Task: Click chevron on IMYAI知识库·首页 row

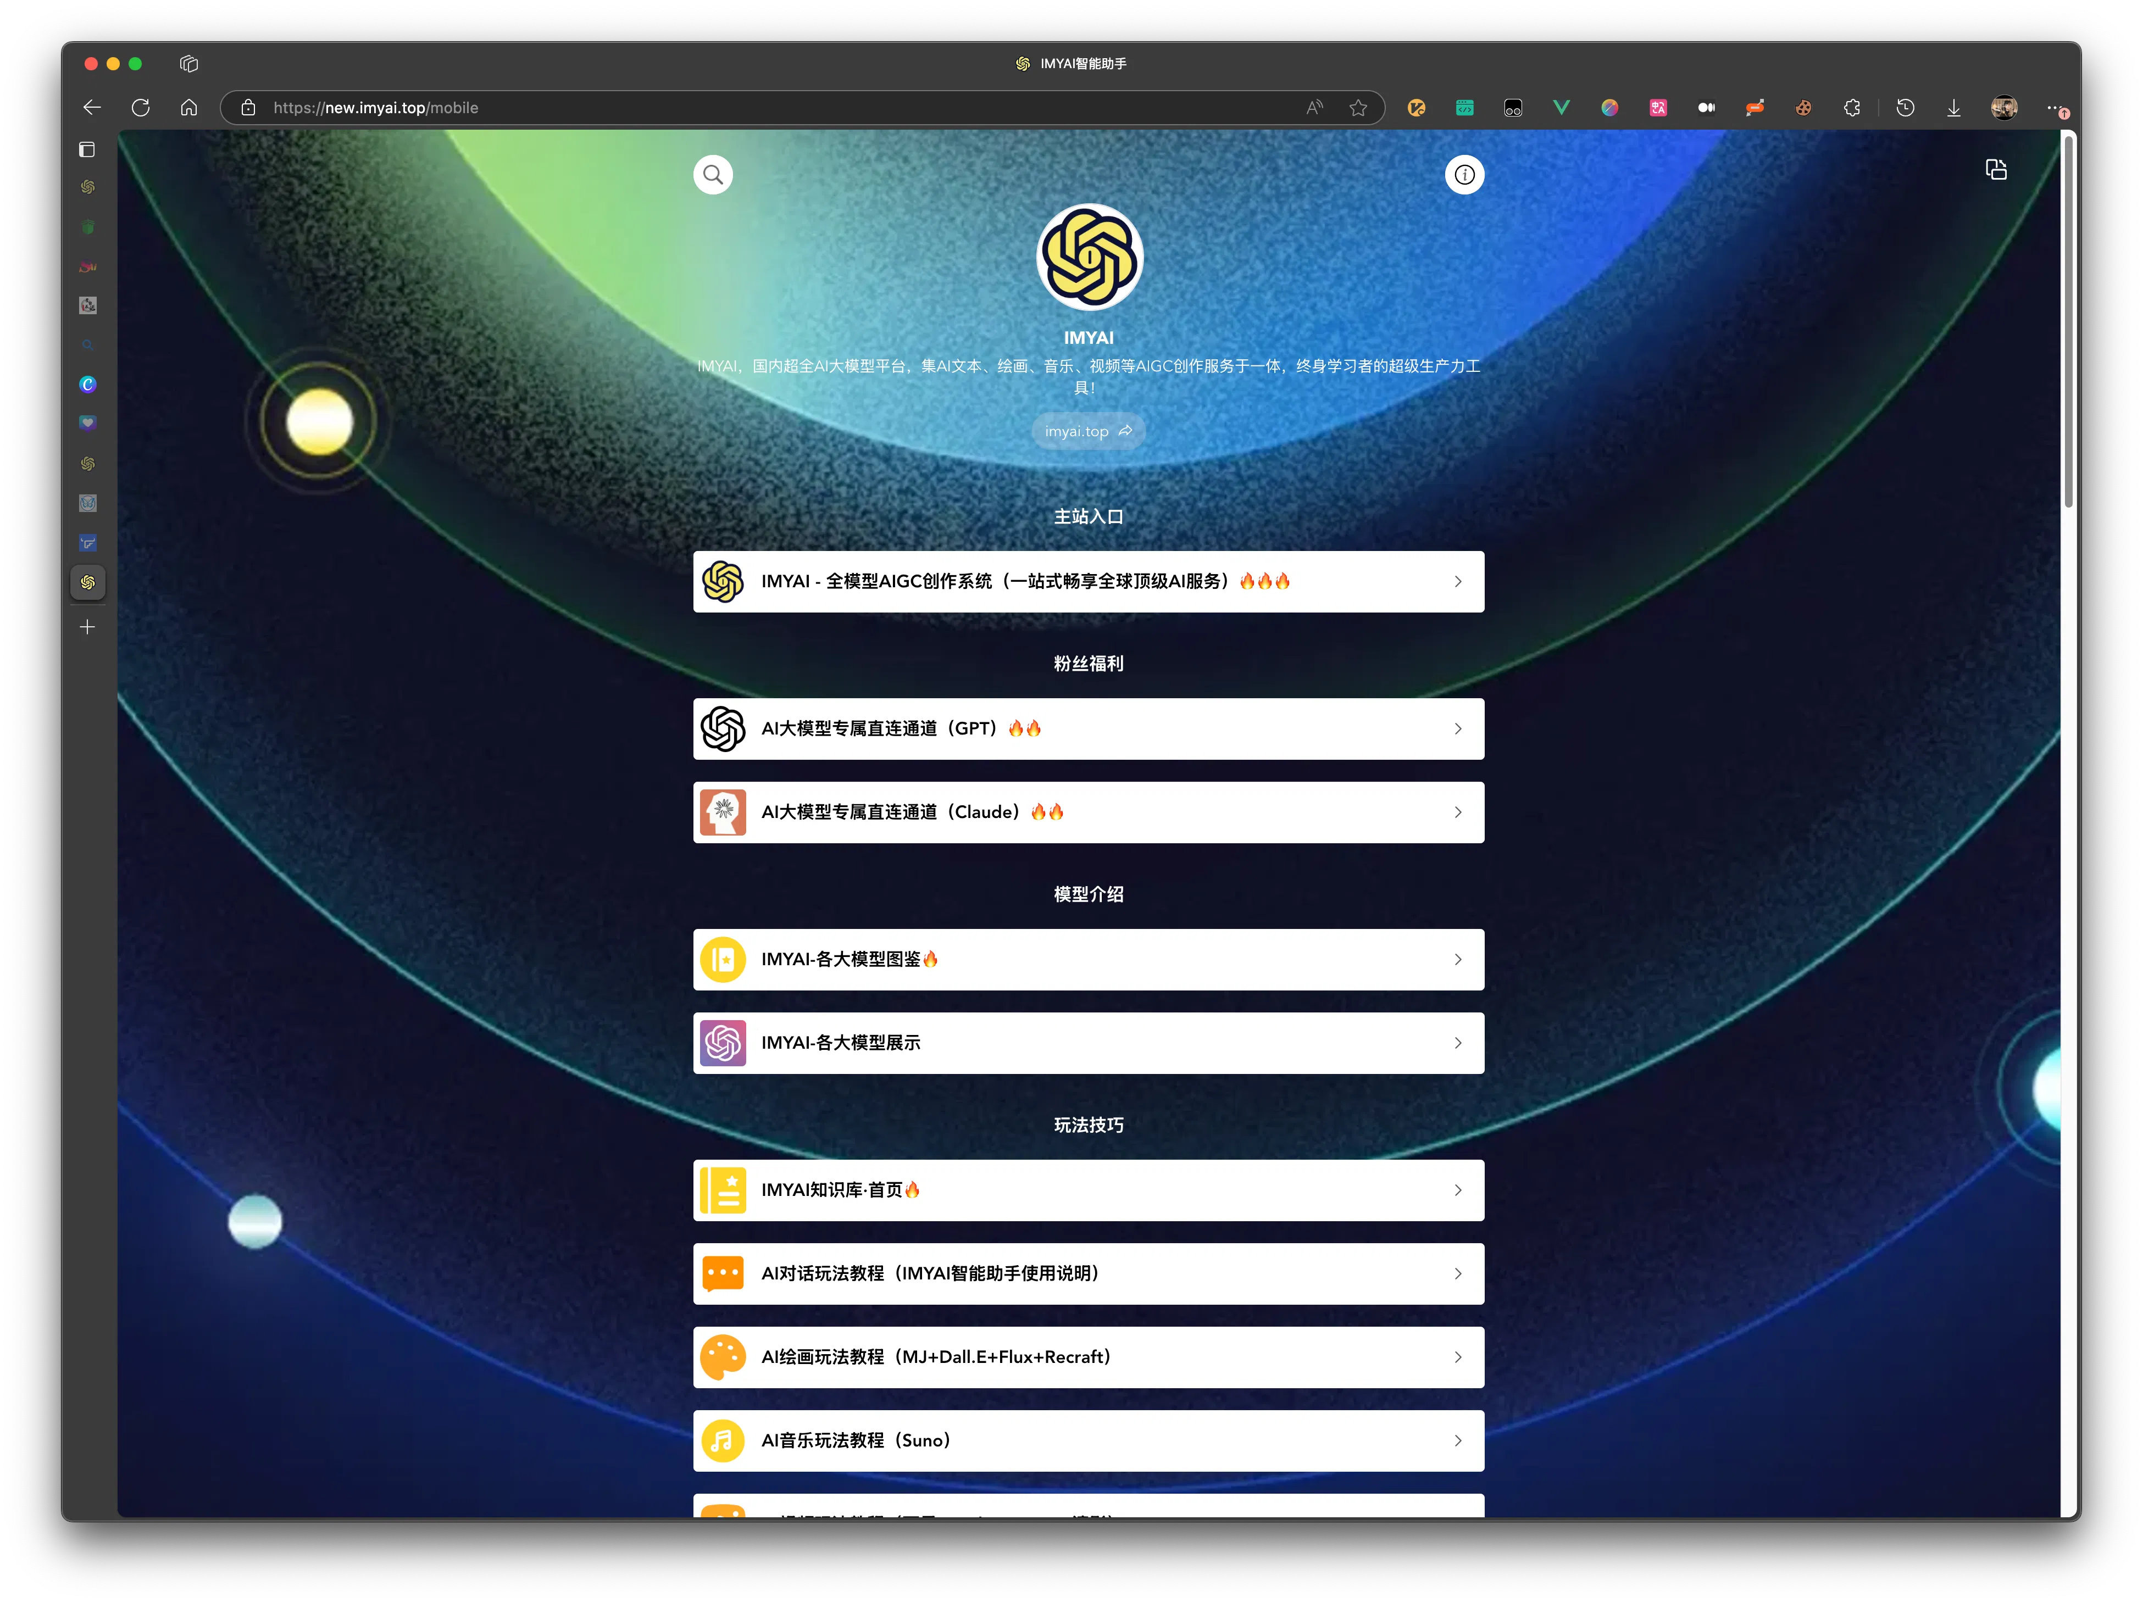Action: (x=1457, y=1190)
